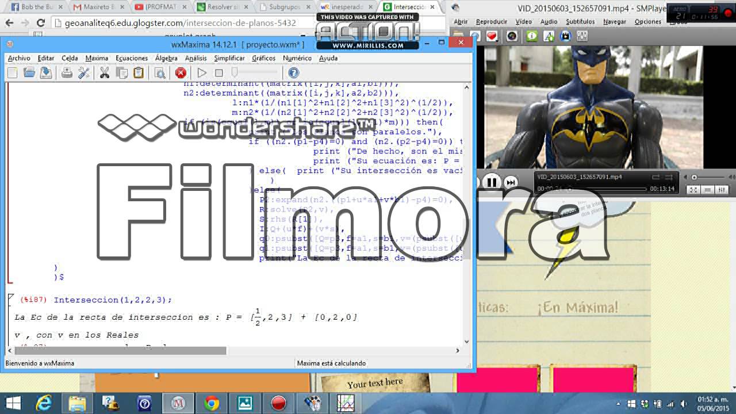Open the Maxima menu
736x414 pixels.
click(x=97, y=58)
